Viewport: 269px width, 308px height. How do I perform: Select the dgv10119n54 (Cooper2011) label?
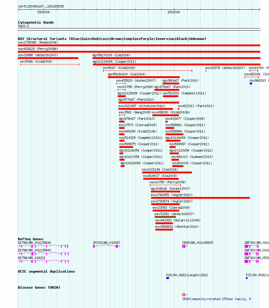point(187,138)
